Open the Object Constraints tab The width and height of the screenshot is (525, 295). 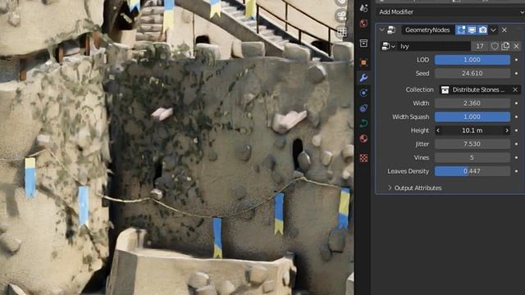pos(363,108)
